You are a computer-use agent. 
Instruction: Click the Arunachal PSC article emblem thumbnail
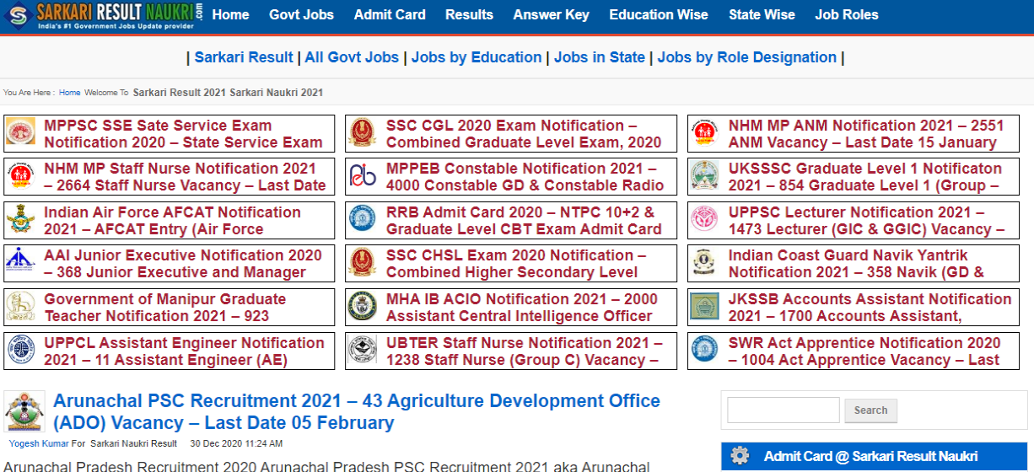click(25, 411)
